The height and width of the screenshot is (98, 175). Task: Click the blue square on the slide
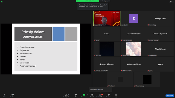(59, 34)
